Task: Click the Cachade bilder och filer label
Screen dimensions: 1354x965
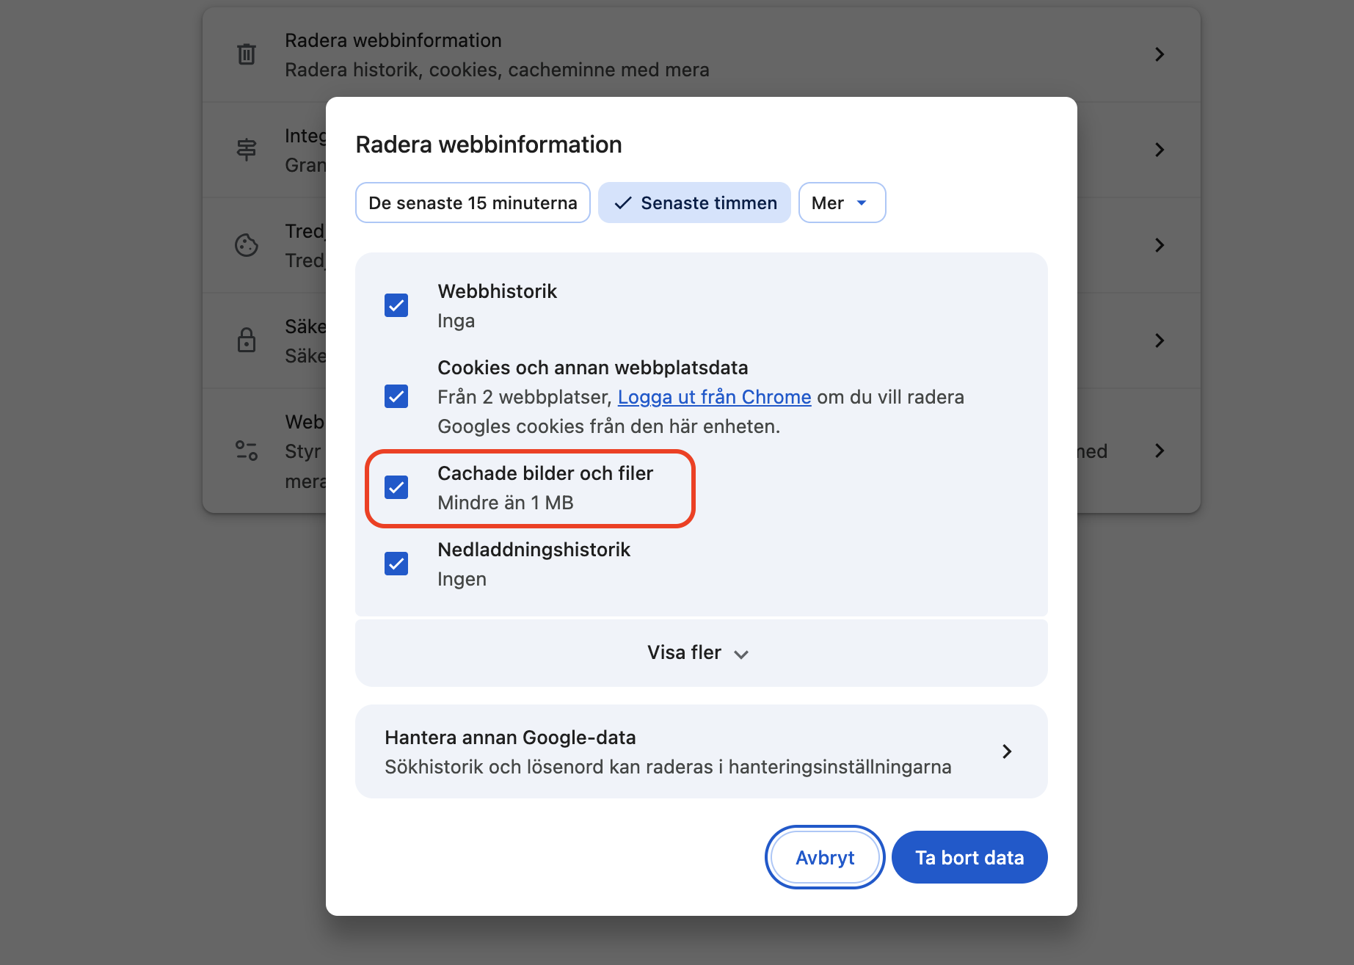Action: click(x=545, y=473)
